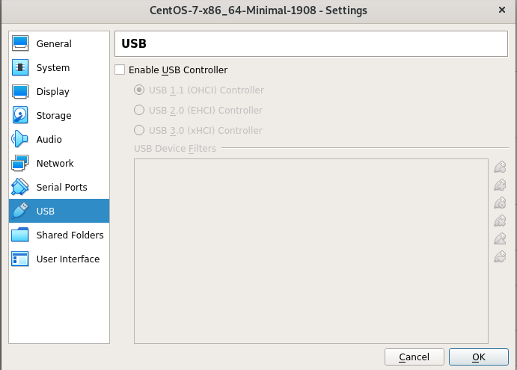
Task: Open the Audio settings category
Action: click(x=59, y=139)
